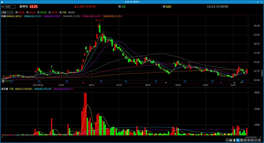The height and width of the screenshot is (143, 264).
Task: Click the lock icon in title bar
Action: 2,2
